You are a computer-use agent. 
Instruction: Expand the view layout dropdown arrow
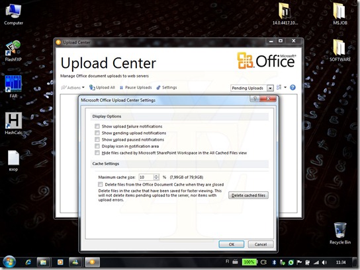coord(285,87)
